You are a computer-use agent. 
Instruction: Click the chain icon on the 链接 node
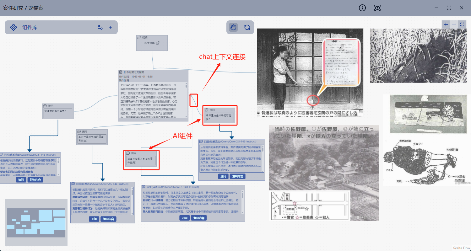139,37
